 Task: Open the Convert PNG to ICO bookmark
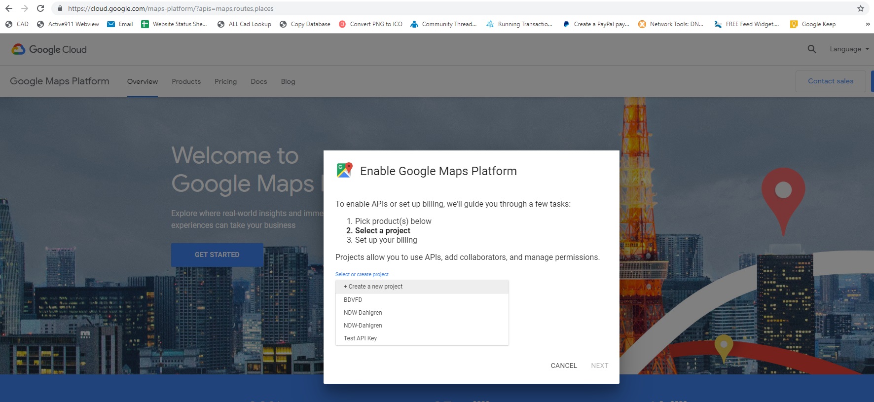[370, 24]
